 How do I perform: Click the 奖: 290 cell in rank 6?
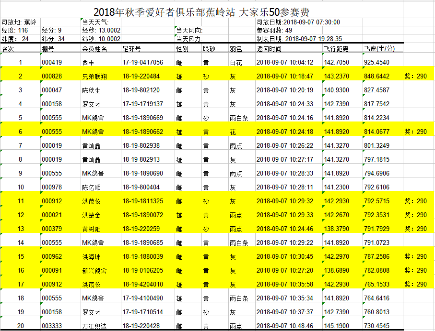pos(415,132)
